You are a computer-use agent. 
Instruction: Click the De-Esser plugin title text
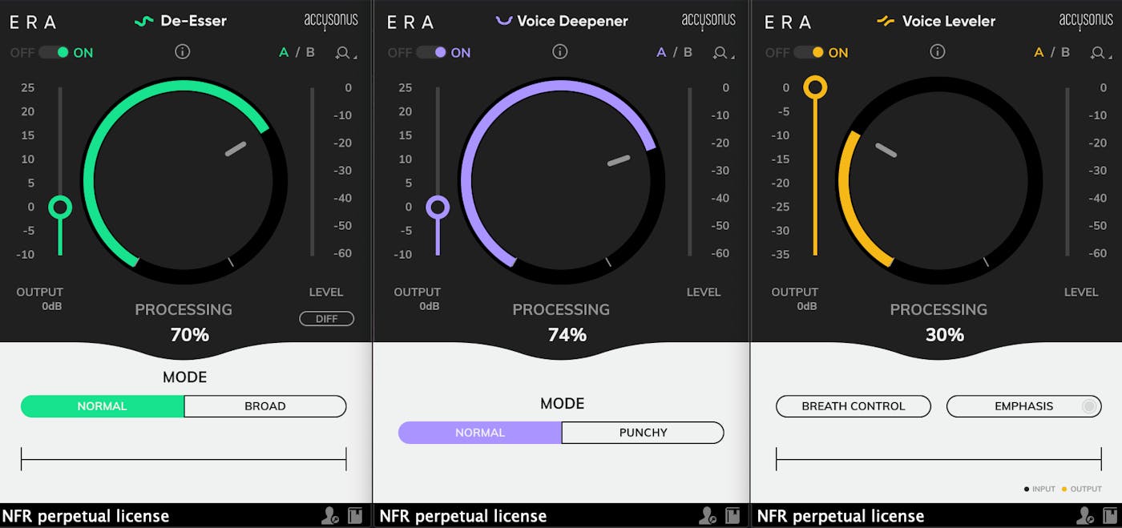pyautogui.click(x=193, y=22)
